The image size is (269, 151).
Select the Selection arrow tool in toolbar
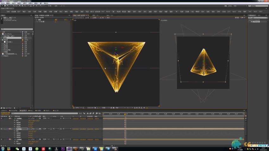point(2,6)
